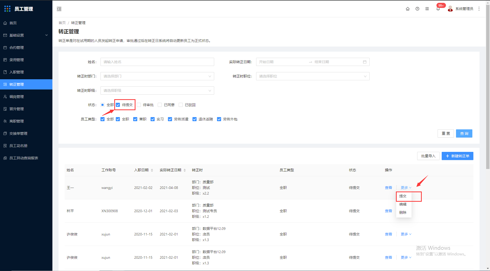Check the 待审批 status checkbox
Viewport: 490px width, 271px height.
(x=139, y=105)
